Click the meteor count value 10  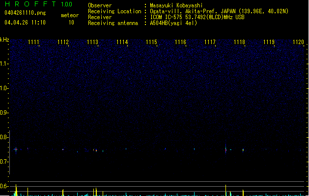71,23
